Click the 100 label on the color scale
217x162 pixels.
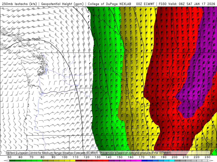coord(65,157)
